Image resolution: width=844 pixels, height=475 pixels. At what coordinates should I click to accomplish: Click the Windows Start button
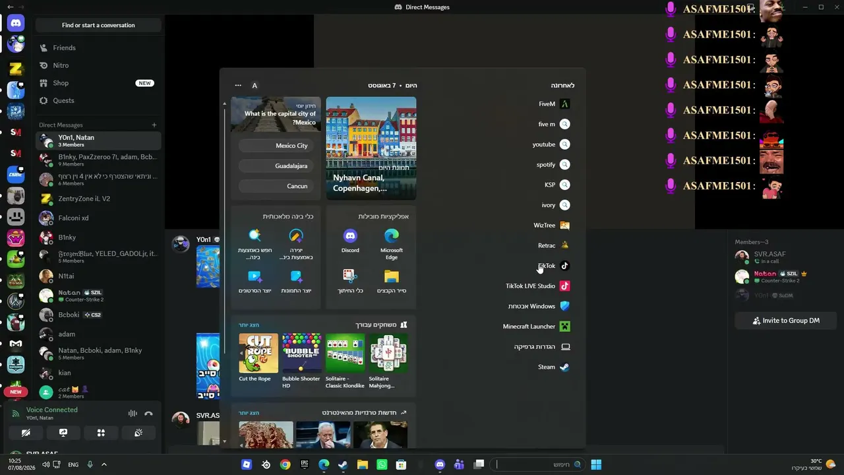click(596, 464)
